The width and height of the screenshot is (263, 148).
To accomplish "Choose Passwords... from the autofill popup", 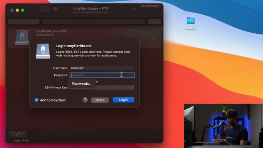I will click(x=81, y=84).
